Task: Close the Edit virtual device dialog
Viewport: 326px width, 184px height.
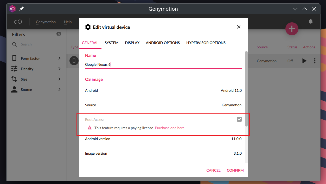Action: click(x=239, y=27)
